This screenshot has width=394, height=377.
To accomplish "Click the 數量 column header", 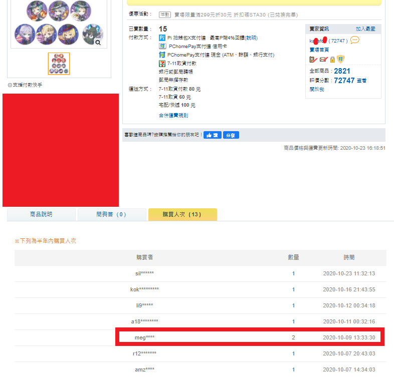I will pos(293,257).
